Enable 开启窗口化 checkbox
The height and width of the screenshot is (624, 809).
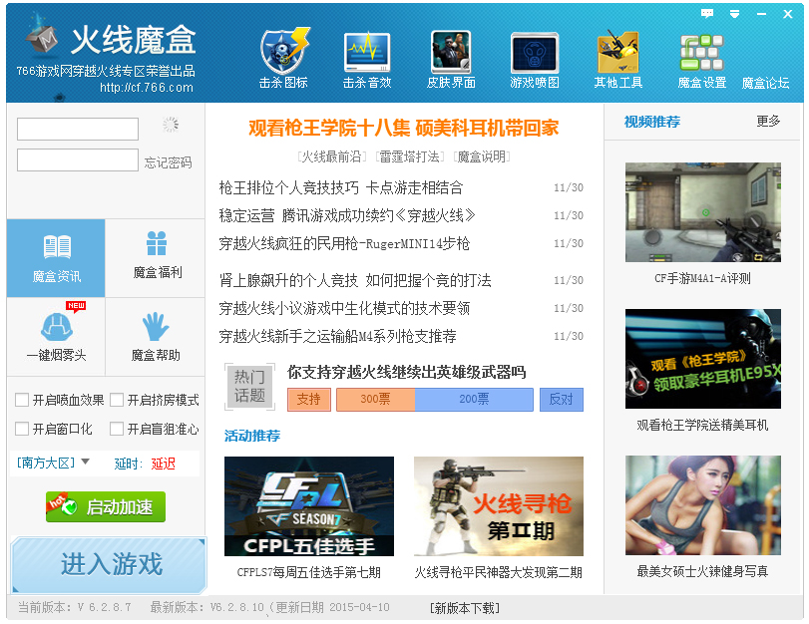pos(22,429)
